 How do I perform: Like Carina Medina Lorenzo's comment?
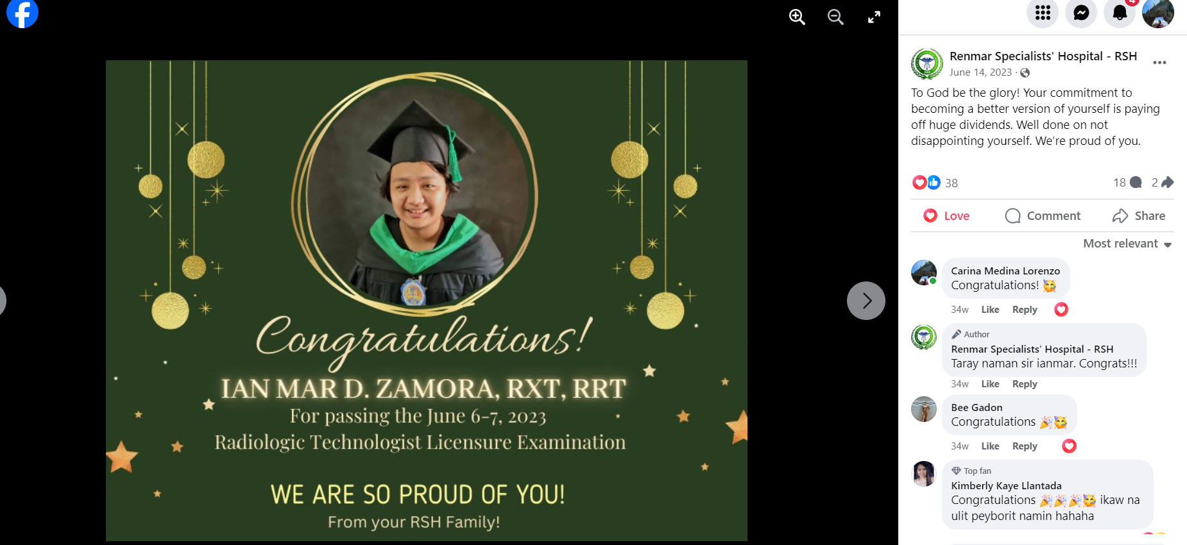[990, 310]
